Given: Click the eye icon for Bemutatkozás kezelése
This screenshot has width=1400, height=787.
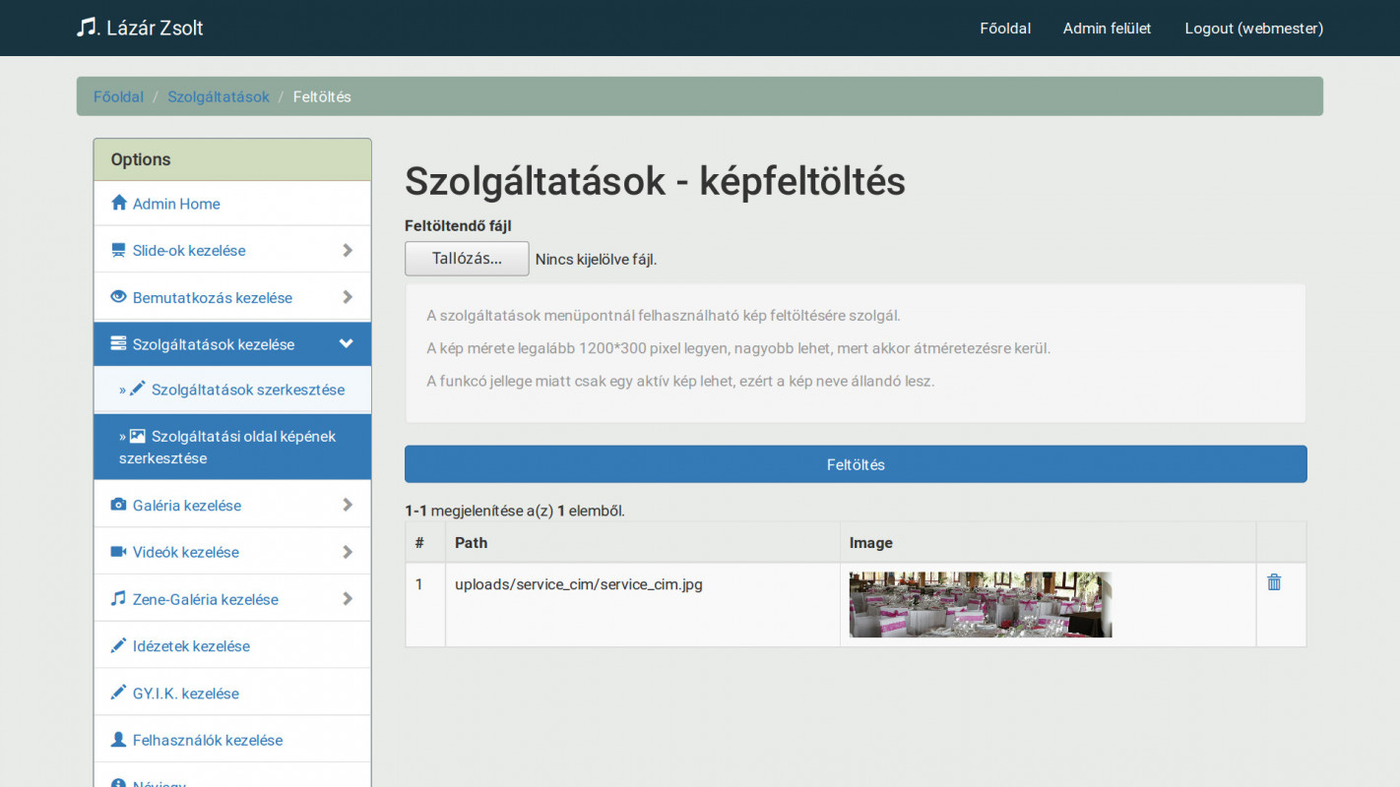Looking at the screenshot, I should pyautogui.click(x=119, y=297).
